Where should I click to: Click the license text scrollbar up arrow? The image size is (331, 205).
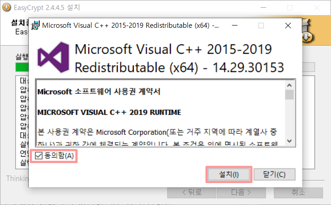click(x=289, y=85)
